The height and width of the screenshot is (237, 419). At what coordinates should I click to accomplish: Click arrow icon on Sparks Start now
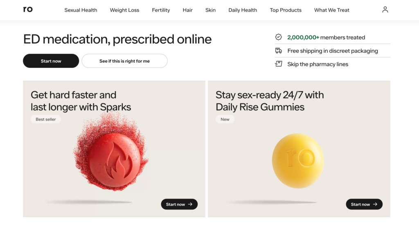click(x=190, y=204)
